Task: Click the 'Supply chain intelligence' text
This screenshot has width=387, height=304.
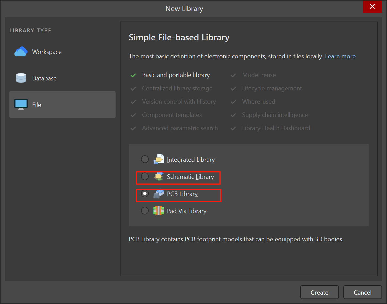Action: tap(275, 115)
